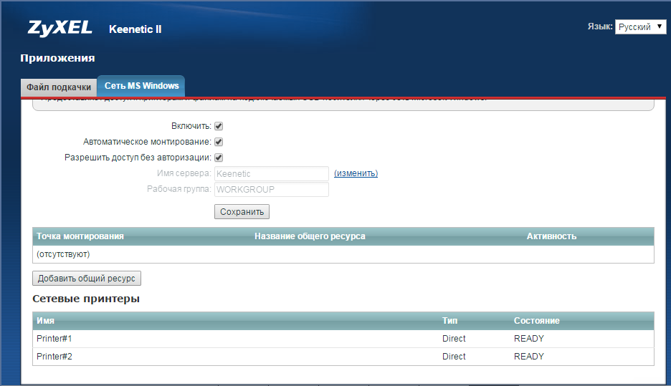The image size is (671, 386).
Task: Switch to the Файл подкачки tab
Action: pos(59,87)
